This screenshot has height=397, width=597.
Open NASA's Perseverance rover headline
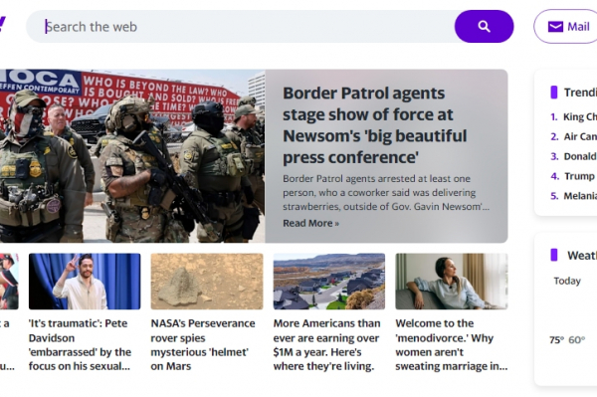[x=203, y=344]
